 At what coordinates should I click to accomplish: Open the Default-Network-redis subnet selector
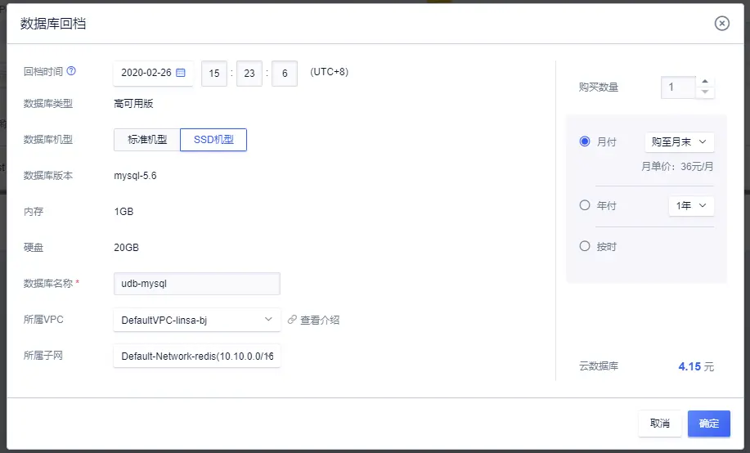coord(196,356)
